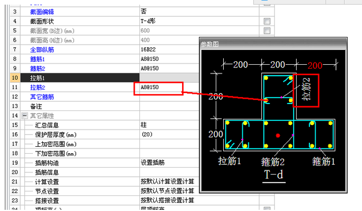362x211 pixels.
Task: Toggle the checkbox in the 截面宽(B边) row
Action: (267, 31)
